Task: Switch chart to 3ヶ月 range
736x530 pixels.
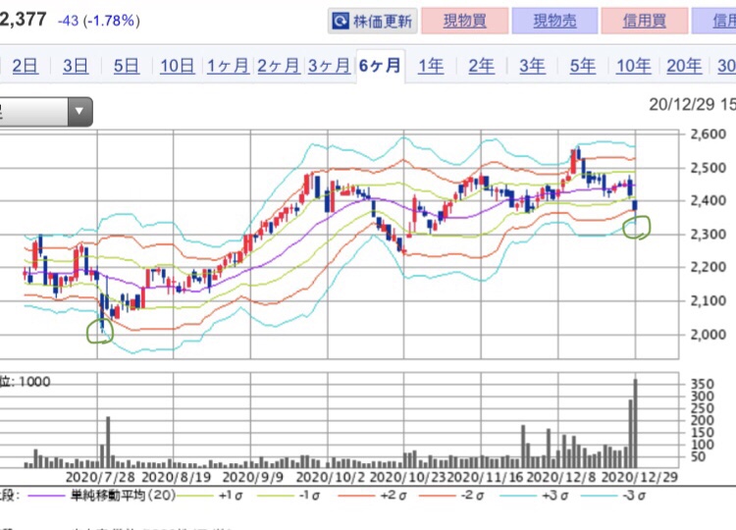Action: click(330, 66)
